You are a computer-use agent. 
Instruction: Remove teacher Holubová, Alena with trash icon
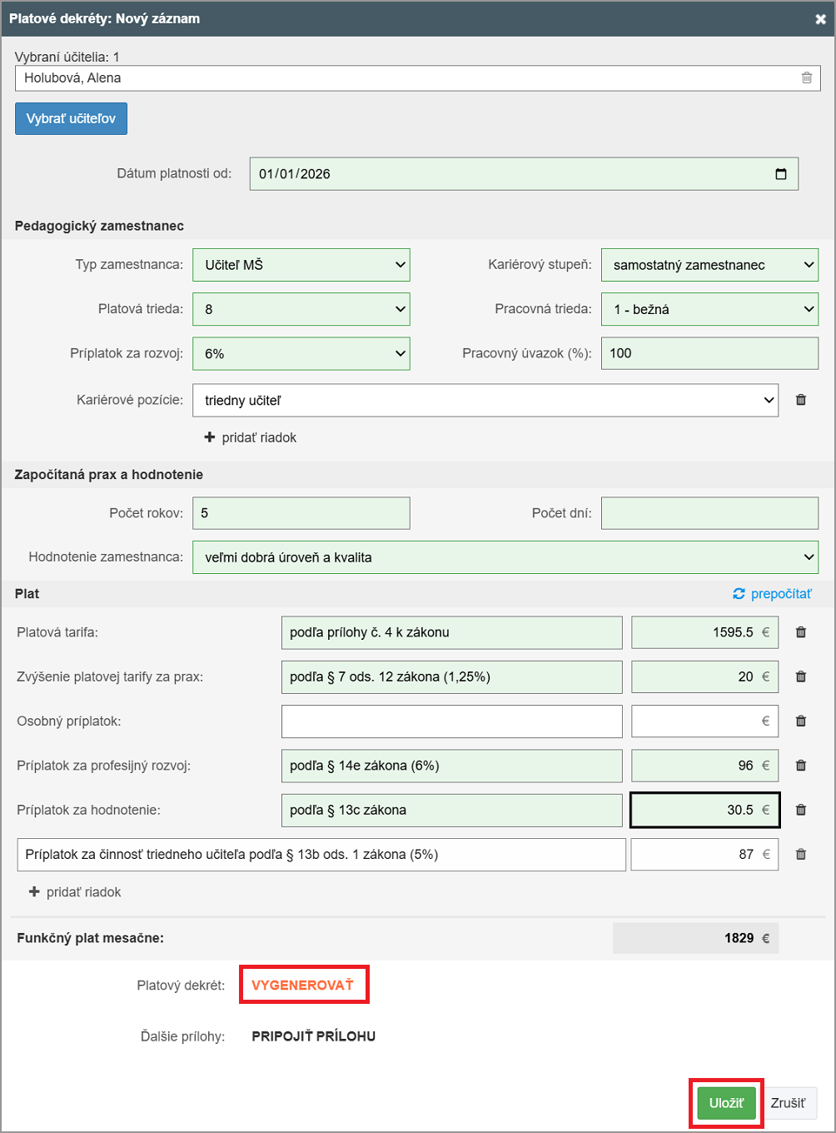[x=806, y=77]
